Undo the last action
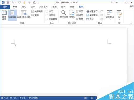Image resolution: width=134 pixels, height=100 pixels. pos(13,2)
